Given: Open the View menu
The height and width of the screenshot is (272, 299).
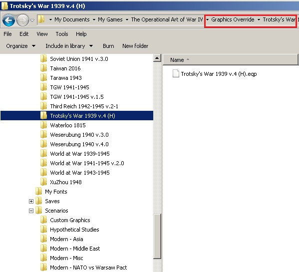Looking at the screenshot, I should coord(42,34).
